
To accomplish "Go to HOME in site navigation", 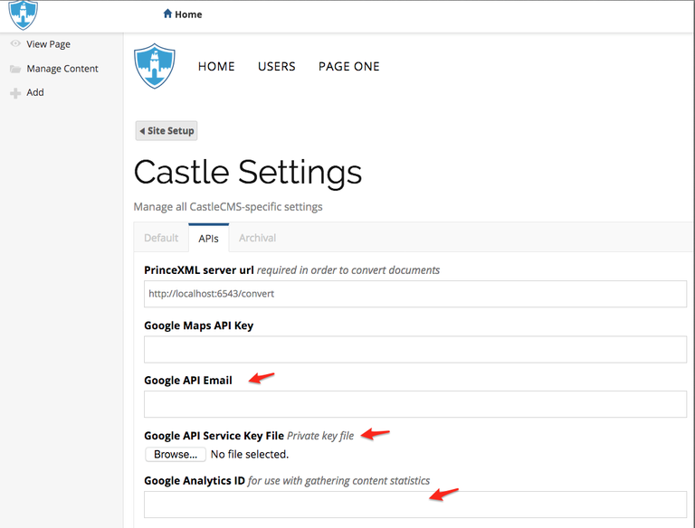I will tap(216, 66).
